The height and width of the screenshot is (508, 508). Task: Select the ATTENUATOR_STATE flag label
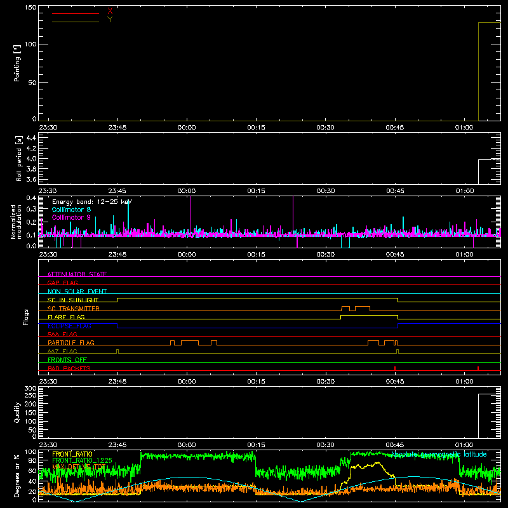pyautogui.click(x=77, y=274)
